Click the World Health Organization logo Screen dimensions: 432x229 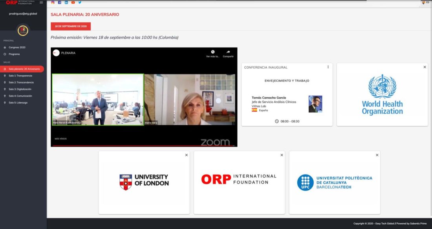tap(382, 95)
